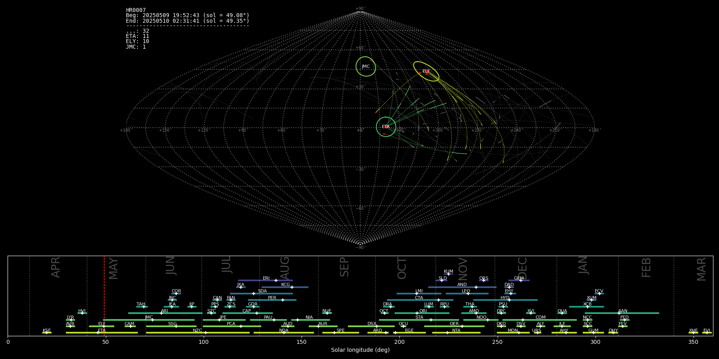Click the Beg: 20250509 19:52:43 line
This screenshot has width=719, height=359.
[187, 16]
